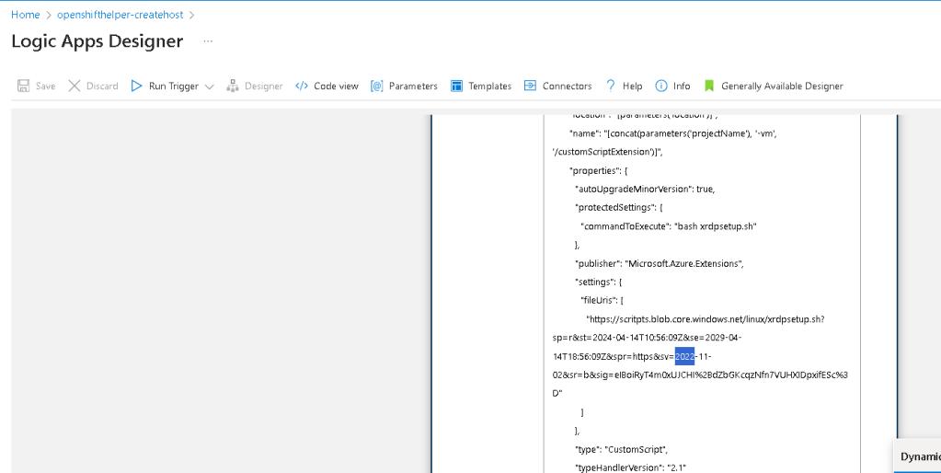Click the highlighted 2022 text
This screenshot has height=473, width=941.
coord(684,356)
